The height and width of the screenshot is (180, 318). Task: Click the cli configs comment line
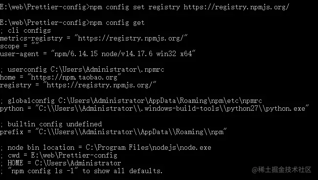(x=25, y=31)
